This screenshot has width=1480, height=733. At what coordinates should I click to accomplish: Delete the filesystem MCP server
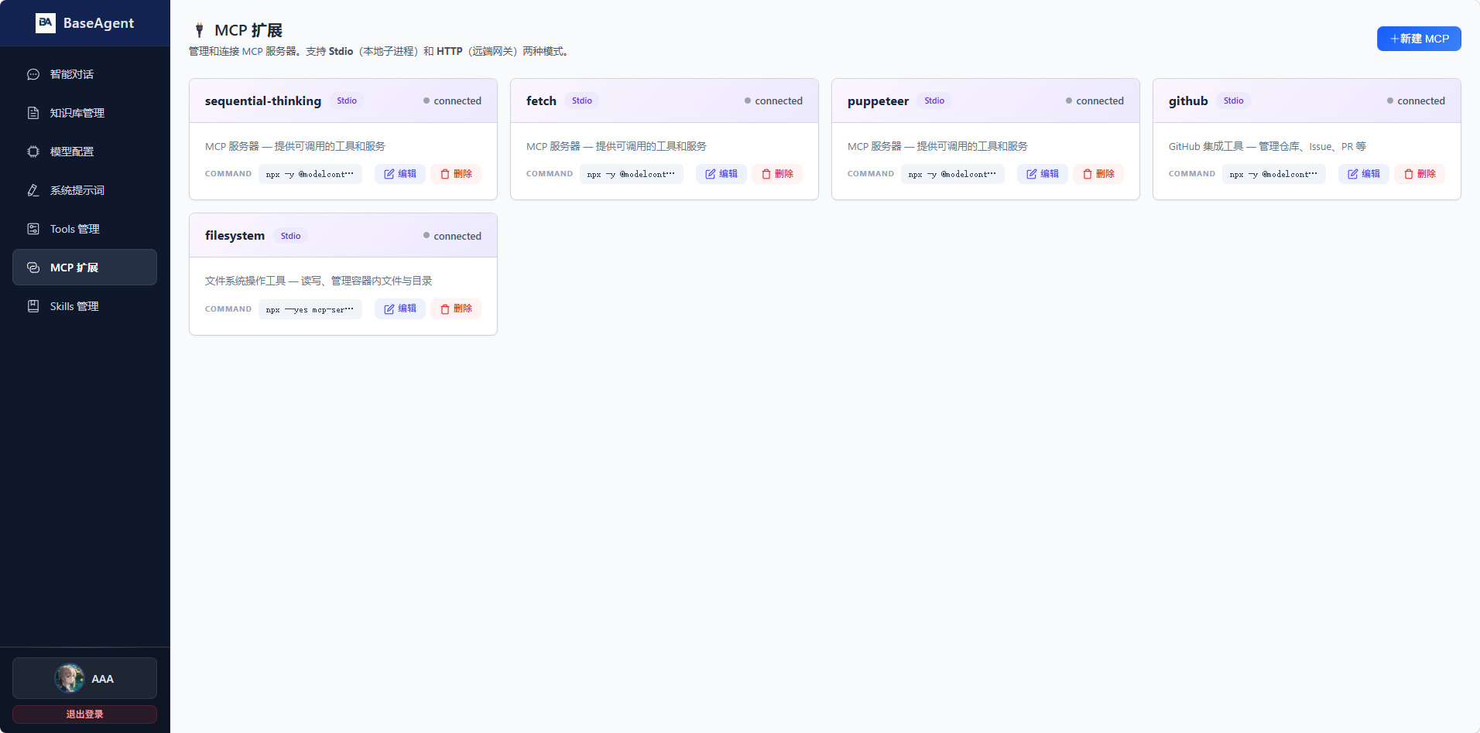click(456, 309)
